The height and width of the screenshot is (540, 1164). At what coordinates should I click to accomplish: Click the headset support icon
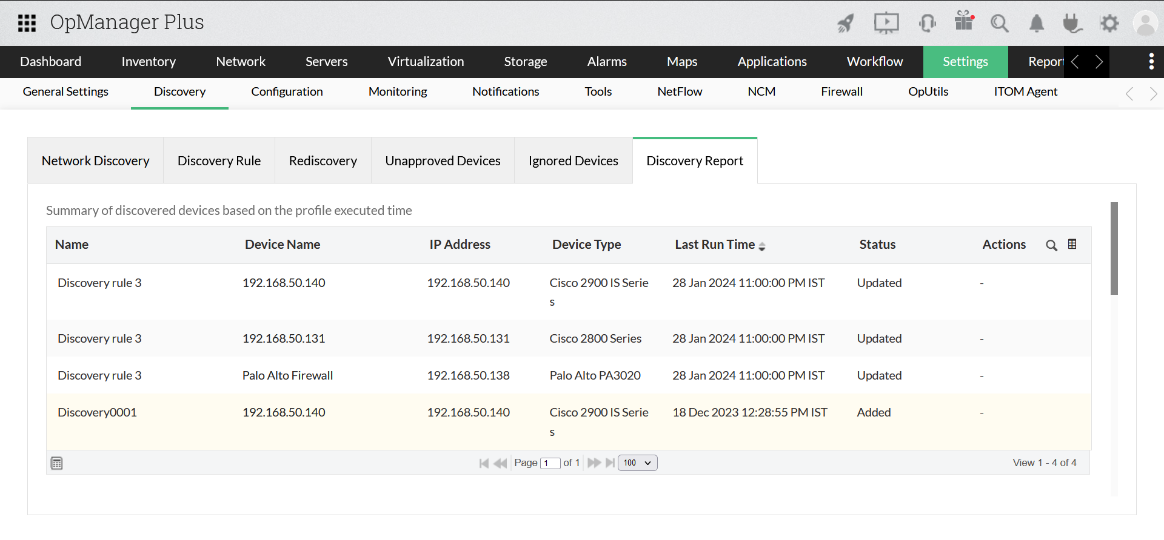927,24
